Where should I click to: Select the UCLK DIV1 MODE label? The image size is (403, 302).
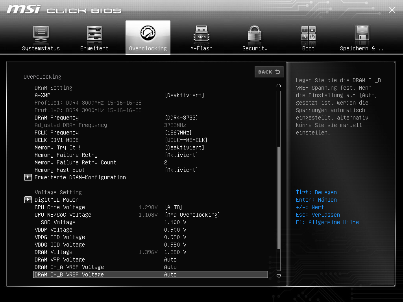pyautogui.click(x=57, y=140)
